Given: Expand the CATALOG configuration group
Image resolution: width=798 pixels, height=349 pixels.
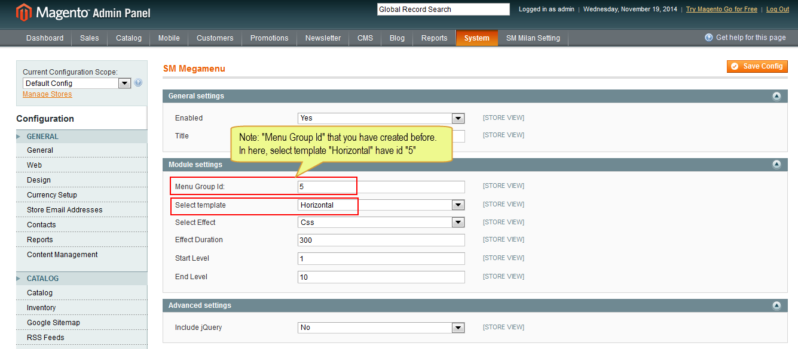Looking at the screenshot, I should pos(81,279).
